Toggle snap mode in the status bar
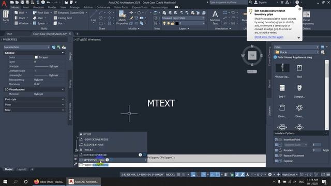 184,175
